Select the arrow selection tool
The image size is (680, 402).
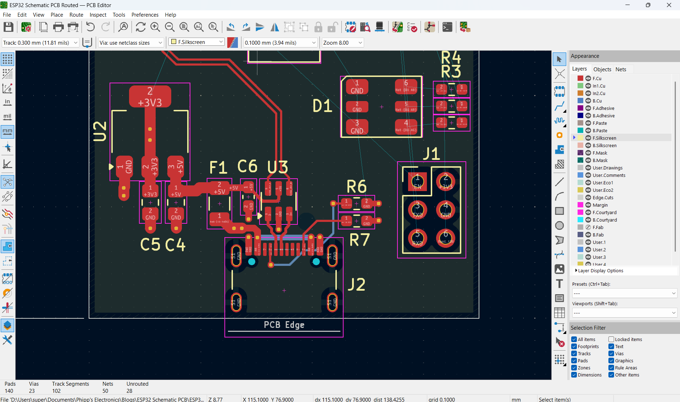(559, 59)
